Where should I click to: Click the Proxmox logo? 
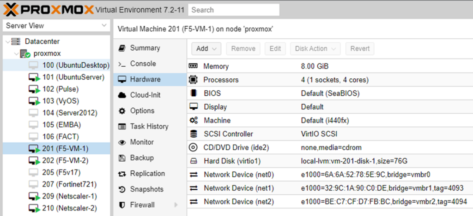[48, 10]
